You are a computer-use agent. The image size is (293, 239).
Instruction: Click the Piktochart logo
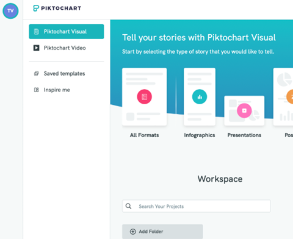(57, 8)
